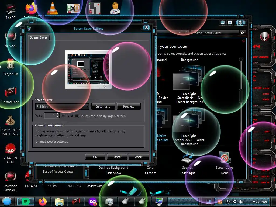Open the Color Custom settings link

click(x=150, y=170)
